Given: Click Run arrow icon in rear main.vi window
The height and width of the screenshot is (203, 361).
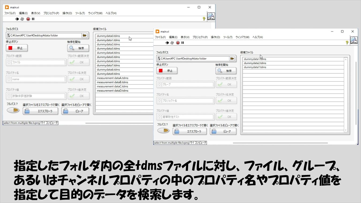Looking at the screenshot, I should 17,19.
